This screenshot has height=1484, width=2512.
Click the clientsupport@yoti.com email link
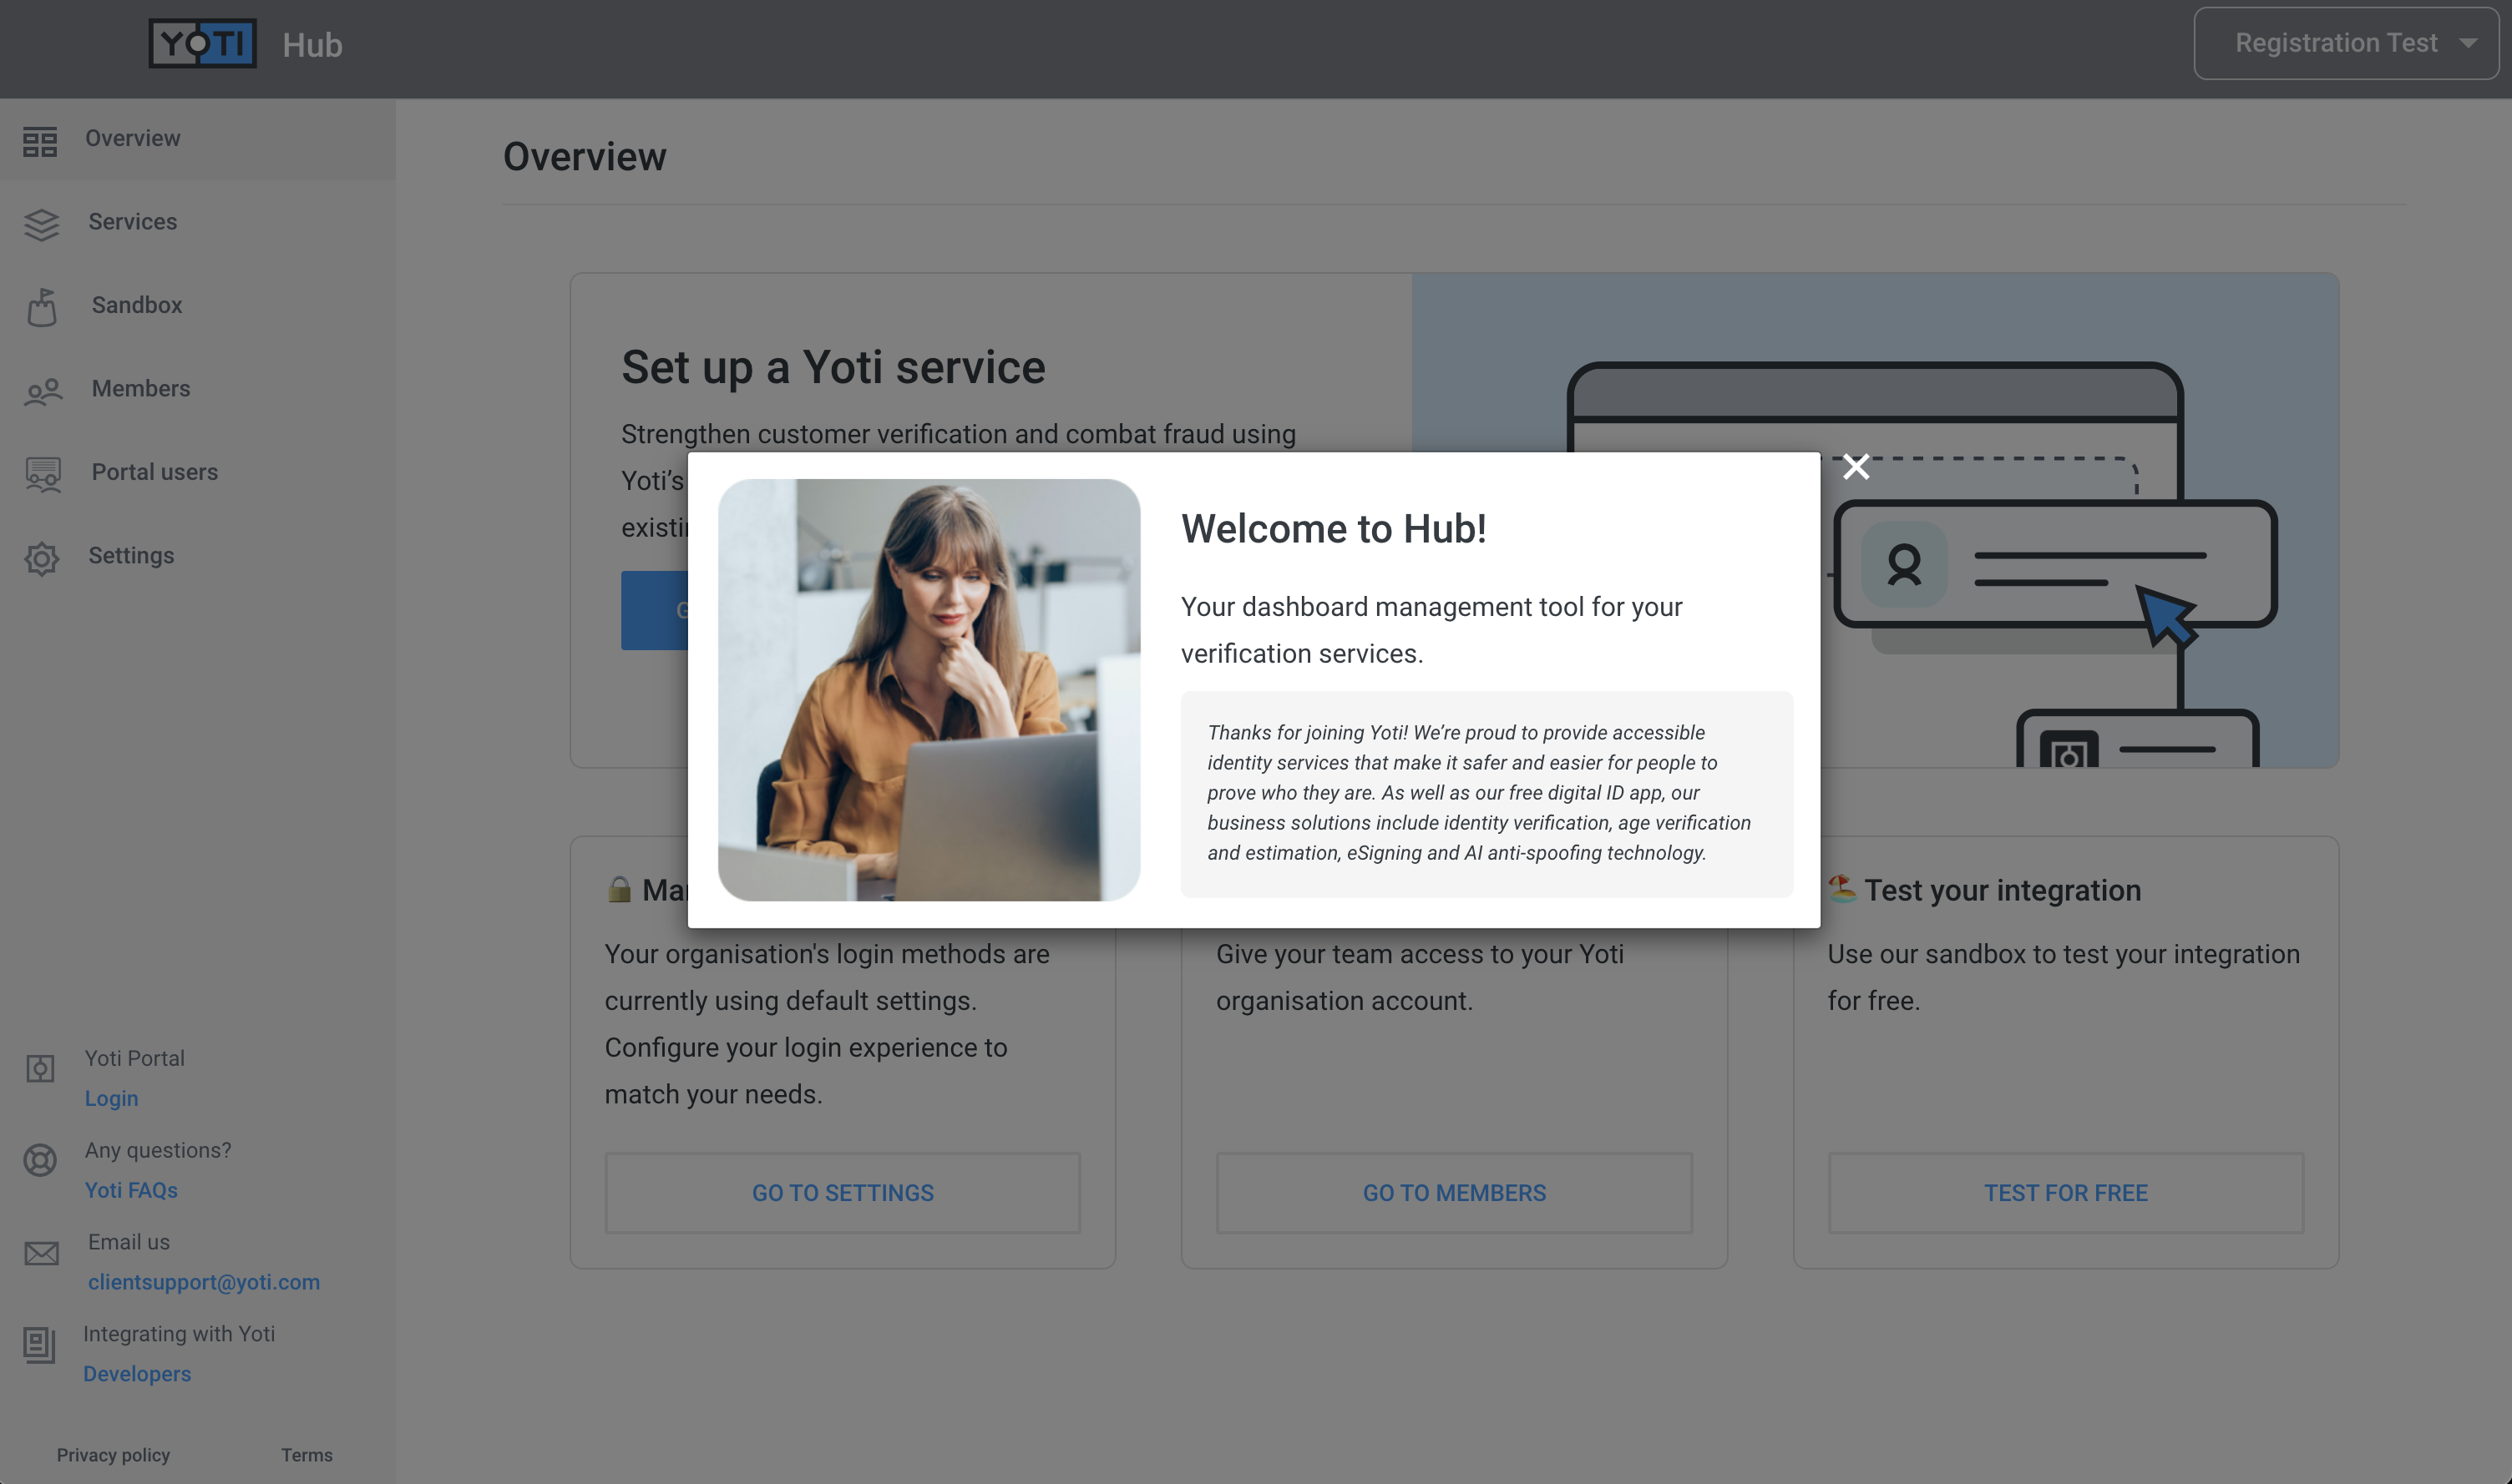pos(204,1282)
